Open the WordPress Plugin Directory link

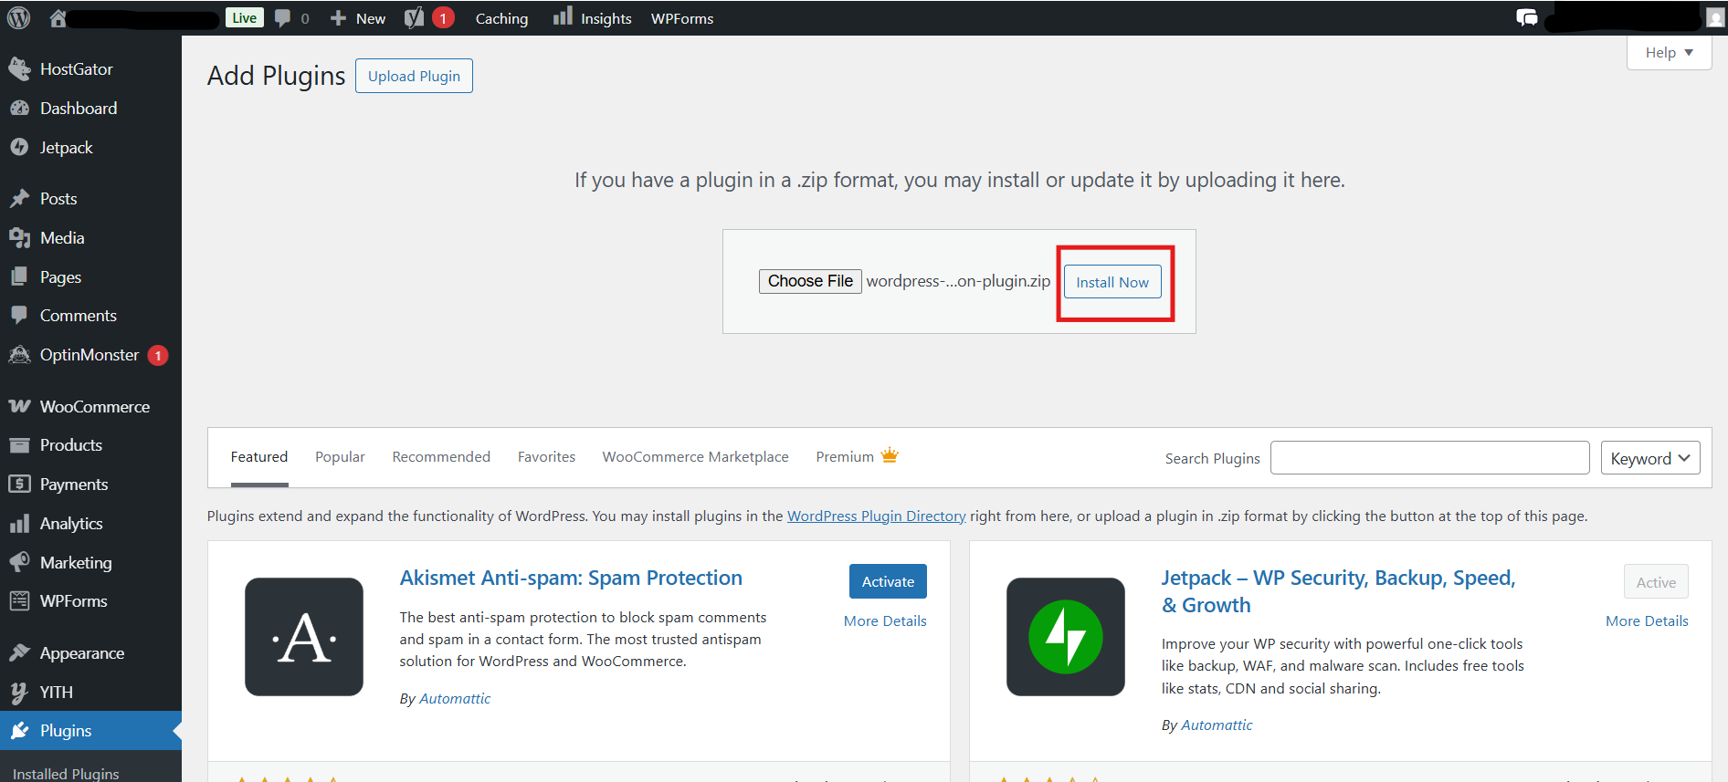tap(876, 516)
